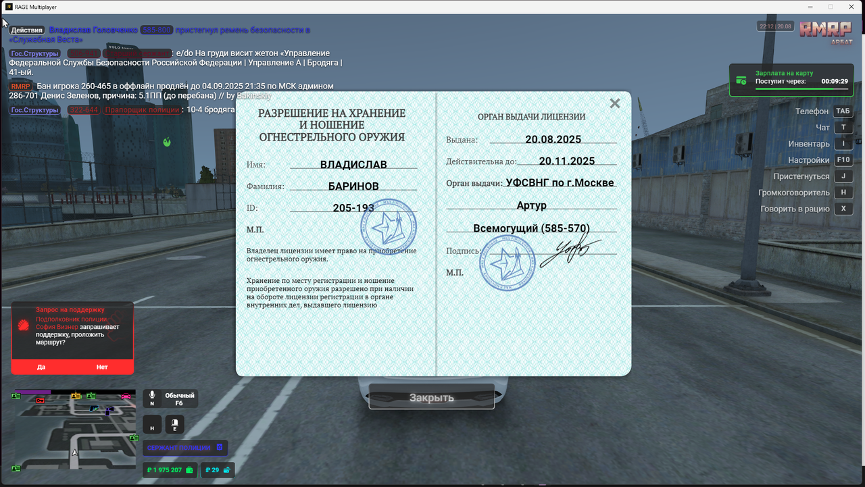Close the firearm license with Закрыть

pos(431,397)
